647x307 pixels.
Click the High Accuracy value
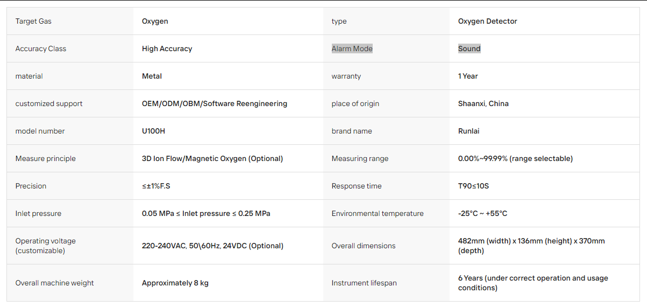coord(167,48)
